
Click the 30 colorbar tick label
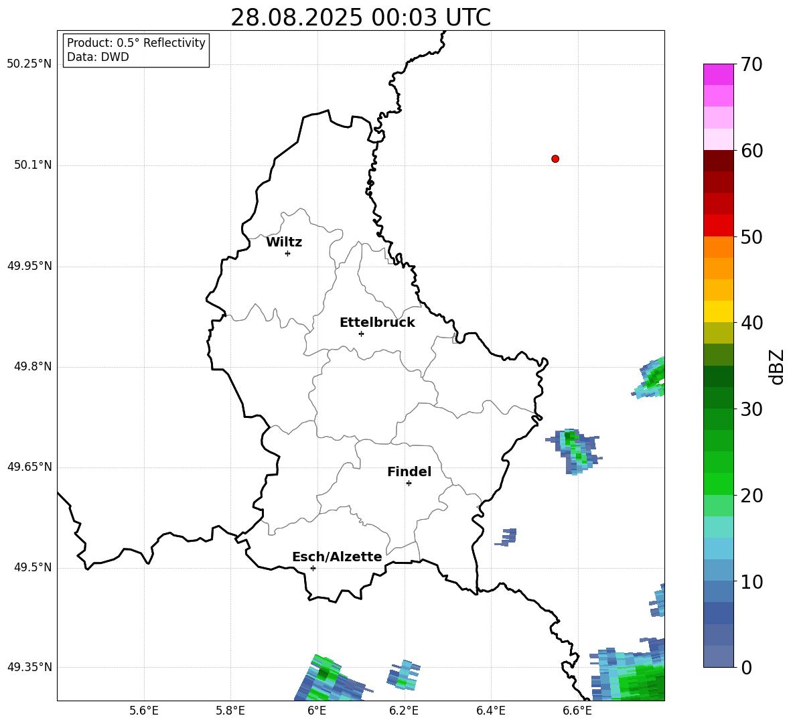pos(751,409)
